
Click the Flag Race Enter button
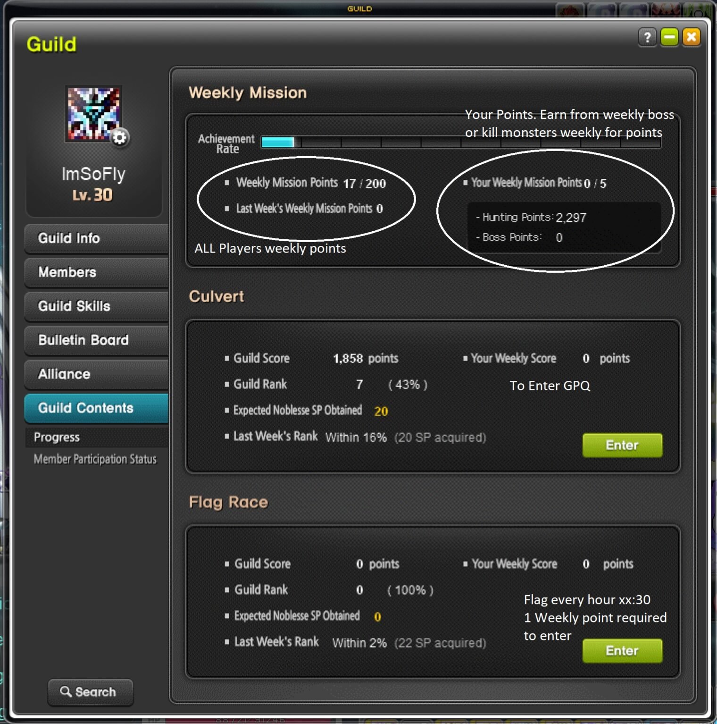(622, 651)
